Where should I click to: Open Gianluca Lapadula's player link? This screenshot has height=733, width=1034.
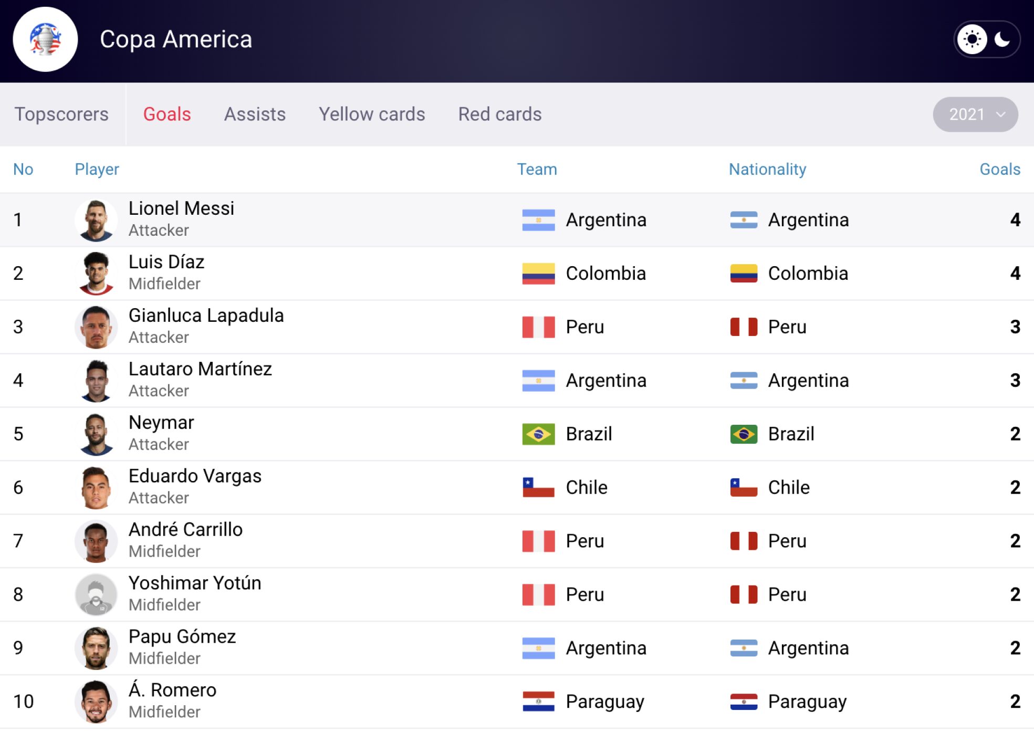(206, 316)
